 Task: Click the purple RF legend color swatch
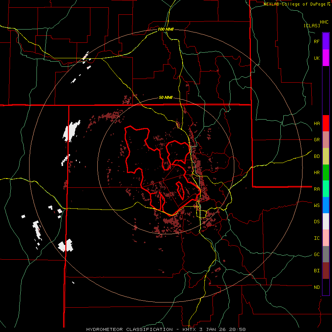[326, 41]
